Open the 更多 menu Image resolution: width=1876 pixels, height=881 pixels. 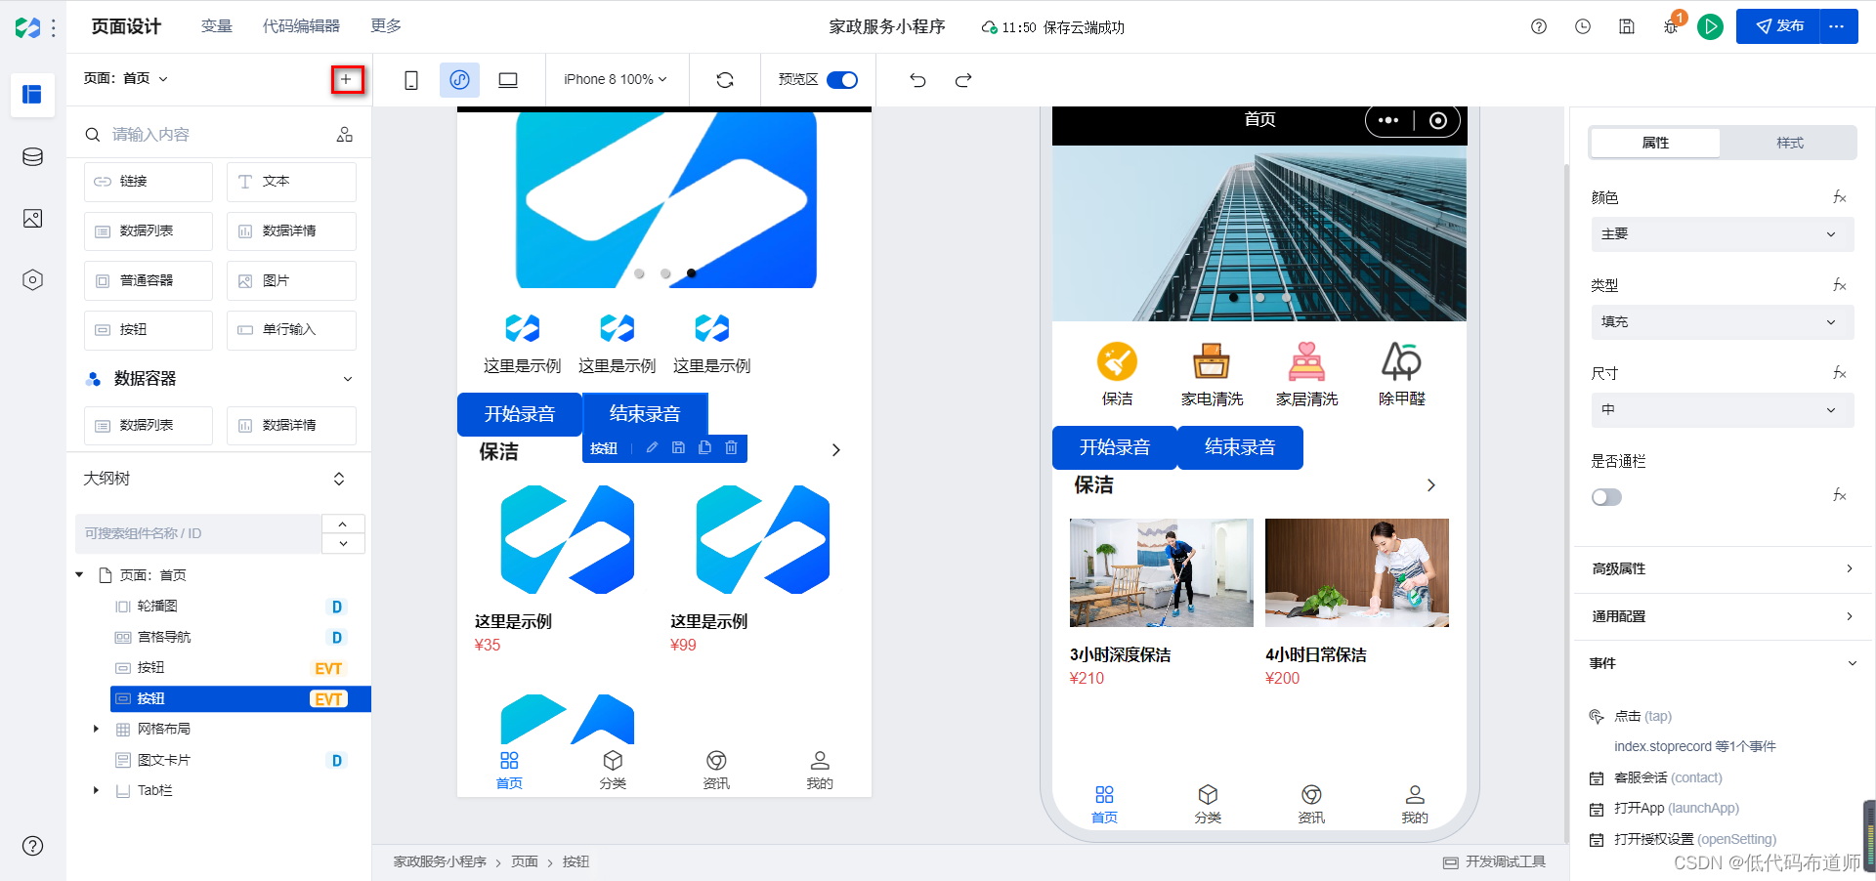click(386, 26)
